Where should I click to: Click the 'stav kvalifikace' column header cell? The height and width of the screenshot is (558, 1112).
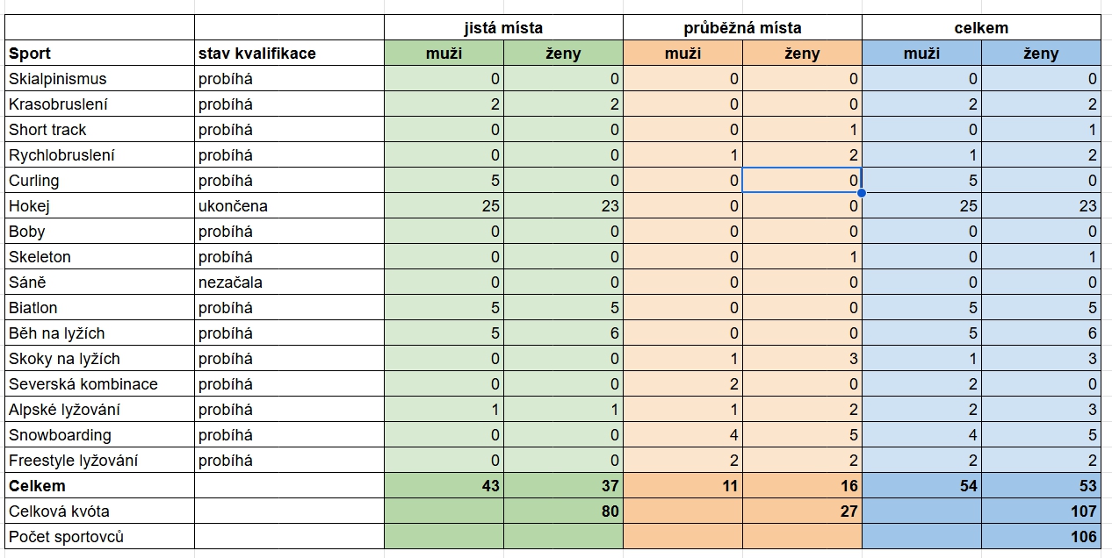tap(289, 54)
